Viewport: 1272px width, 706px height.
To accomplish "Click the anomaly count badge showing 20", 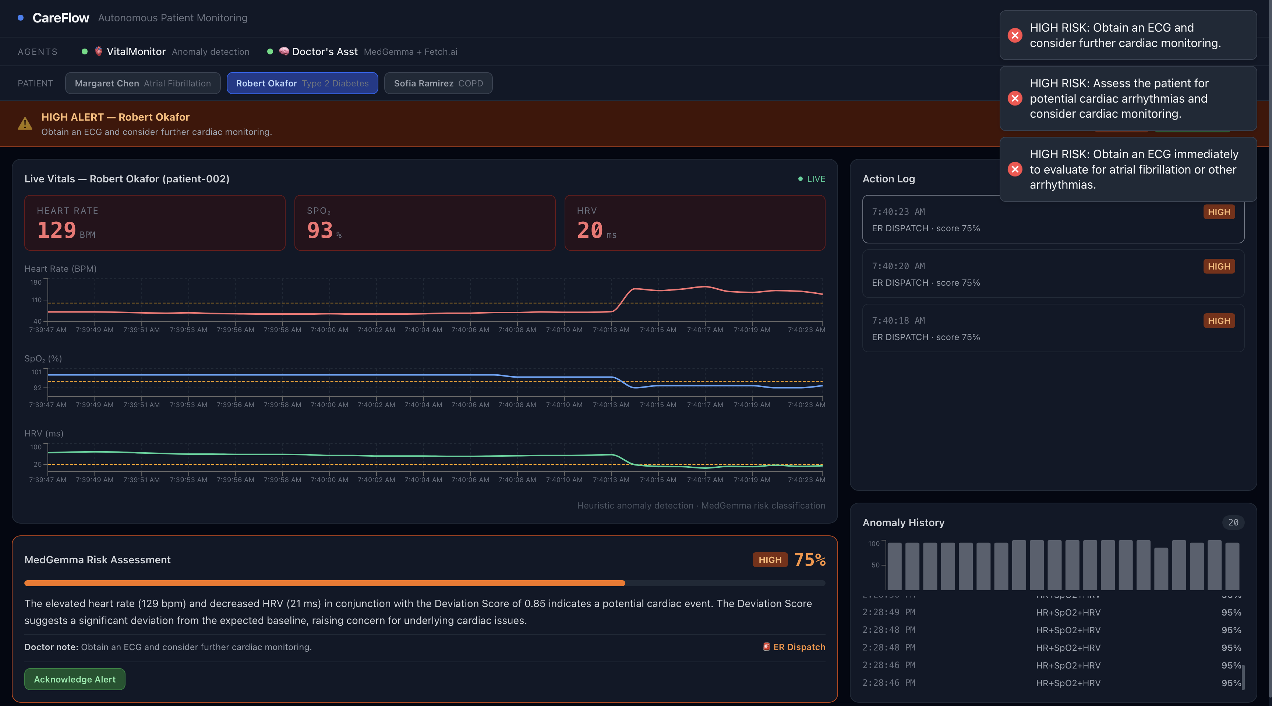I will (1233, 522).
